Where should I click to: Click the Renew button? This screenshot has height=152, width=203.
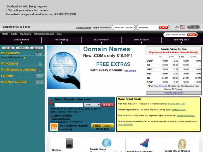pos(22,48)
